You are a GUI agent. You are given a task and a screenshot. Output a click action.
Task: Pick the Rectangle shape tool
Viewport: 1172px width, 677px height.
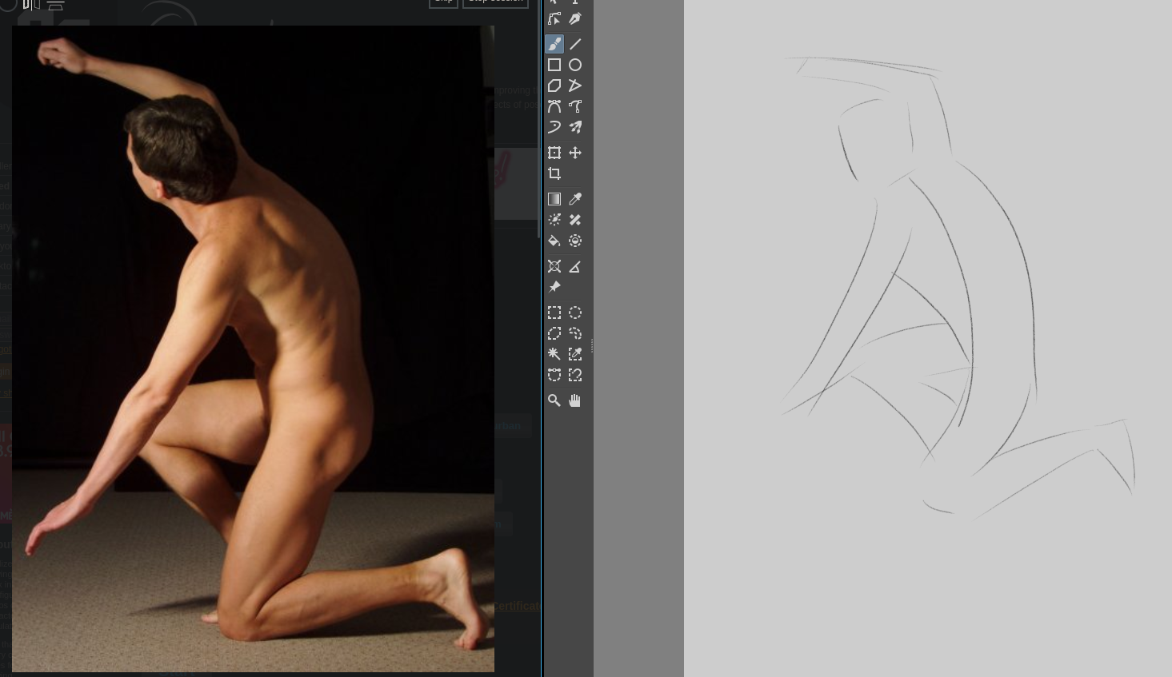click(554, 65)
